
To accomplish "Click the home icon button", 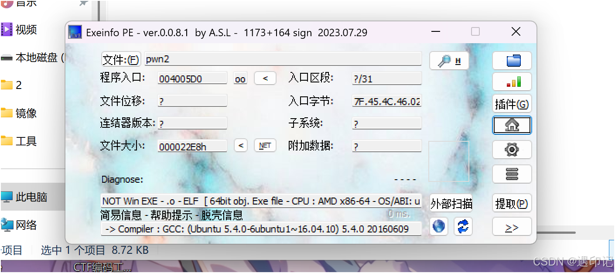I will (512, 126).
